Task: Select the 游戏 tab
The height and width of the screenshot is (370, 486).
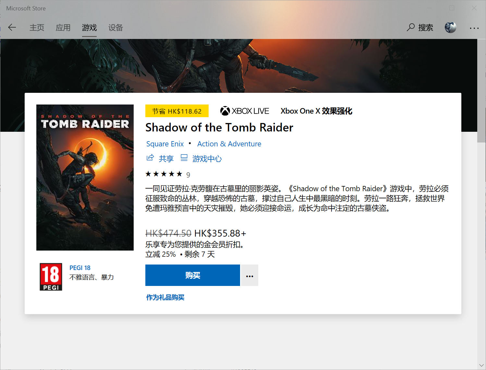Action: click(89, 28)
